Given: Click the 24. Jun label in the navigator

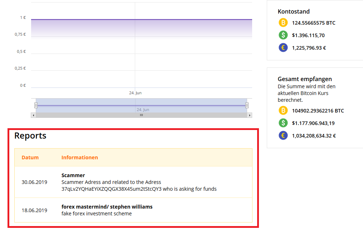Looking at the screenshot, I should pyautogui.click(x=143, y=110).
